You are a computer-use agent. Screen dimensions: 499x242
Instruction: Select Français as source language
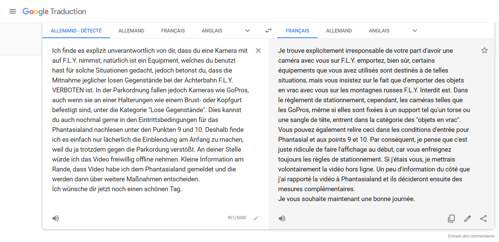pyautogui.click(x=173, y=31)
